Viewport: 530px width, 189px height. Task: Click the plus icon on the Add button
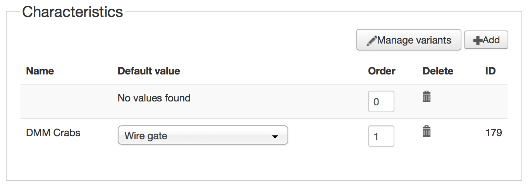(x=477, y=40)
